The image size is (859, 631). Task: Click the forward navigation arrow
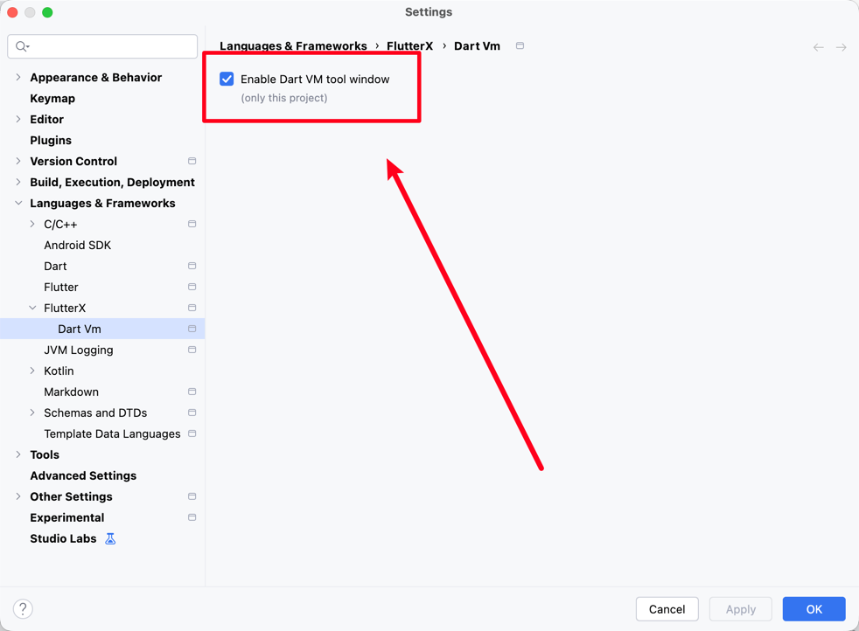pyautogui.click(x=841, y=47)
